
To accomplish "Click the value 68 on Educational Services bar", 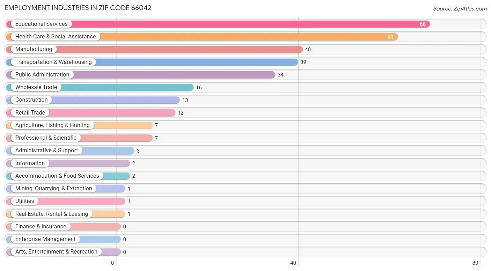I will [x=423, y=24].
